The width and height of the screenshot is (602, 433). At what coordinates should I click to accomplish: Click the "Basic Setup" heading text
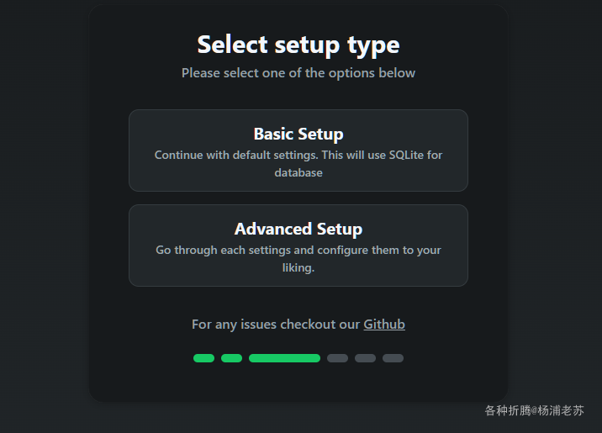(x=298, y=134)
